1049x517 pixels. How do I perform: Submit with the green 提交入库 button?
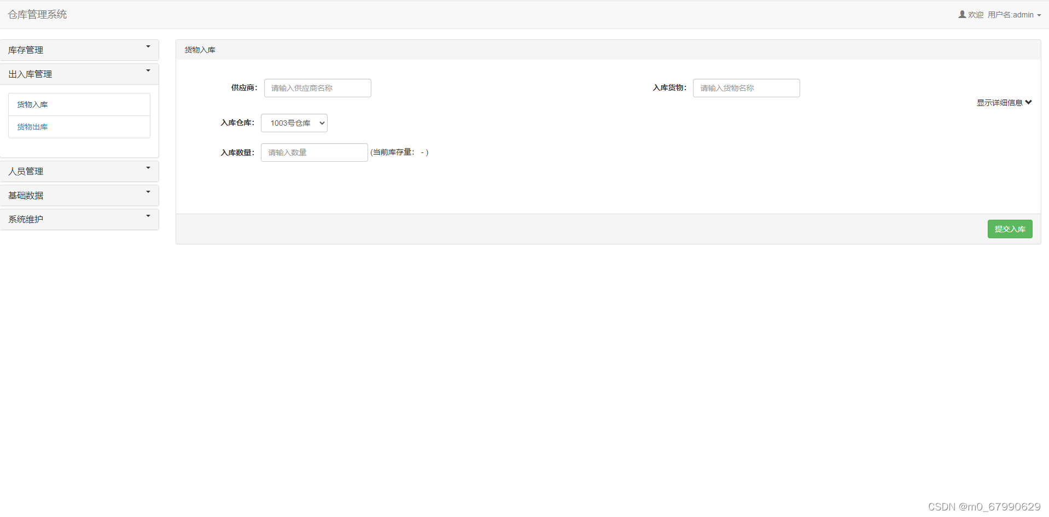click(x=1010, y=229)
